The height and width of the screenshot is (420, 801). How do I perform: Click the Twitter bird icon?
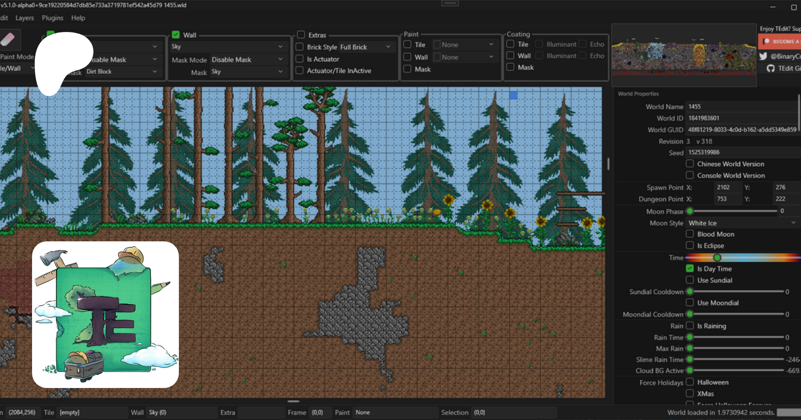click(763, 56)
